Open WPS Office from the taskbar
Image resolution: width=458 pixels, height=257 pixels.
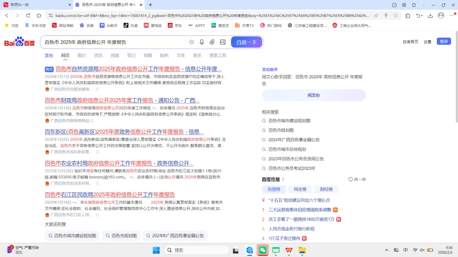289,250
